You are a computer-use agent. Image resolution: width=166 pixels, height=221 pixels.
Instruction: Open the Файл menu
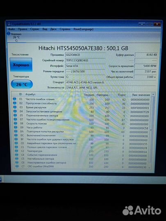pos(11,29)
